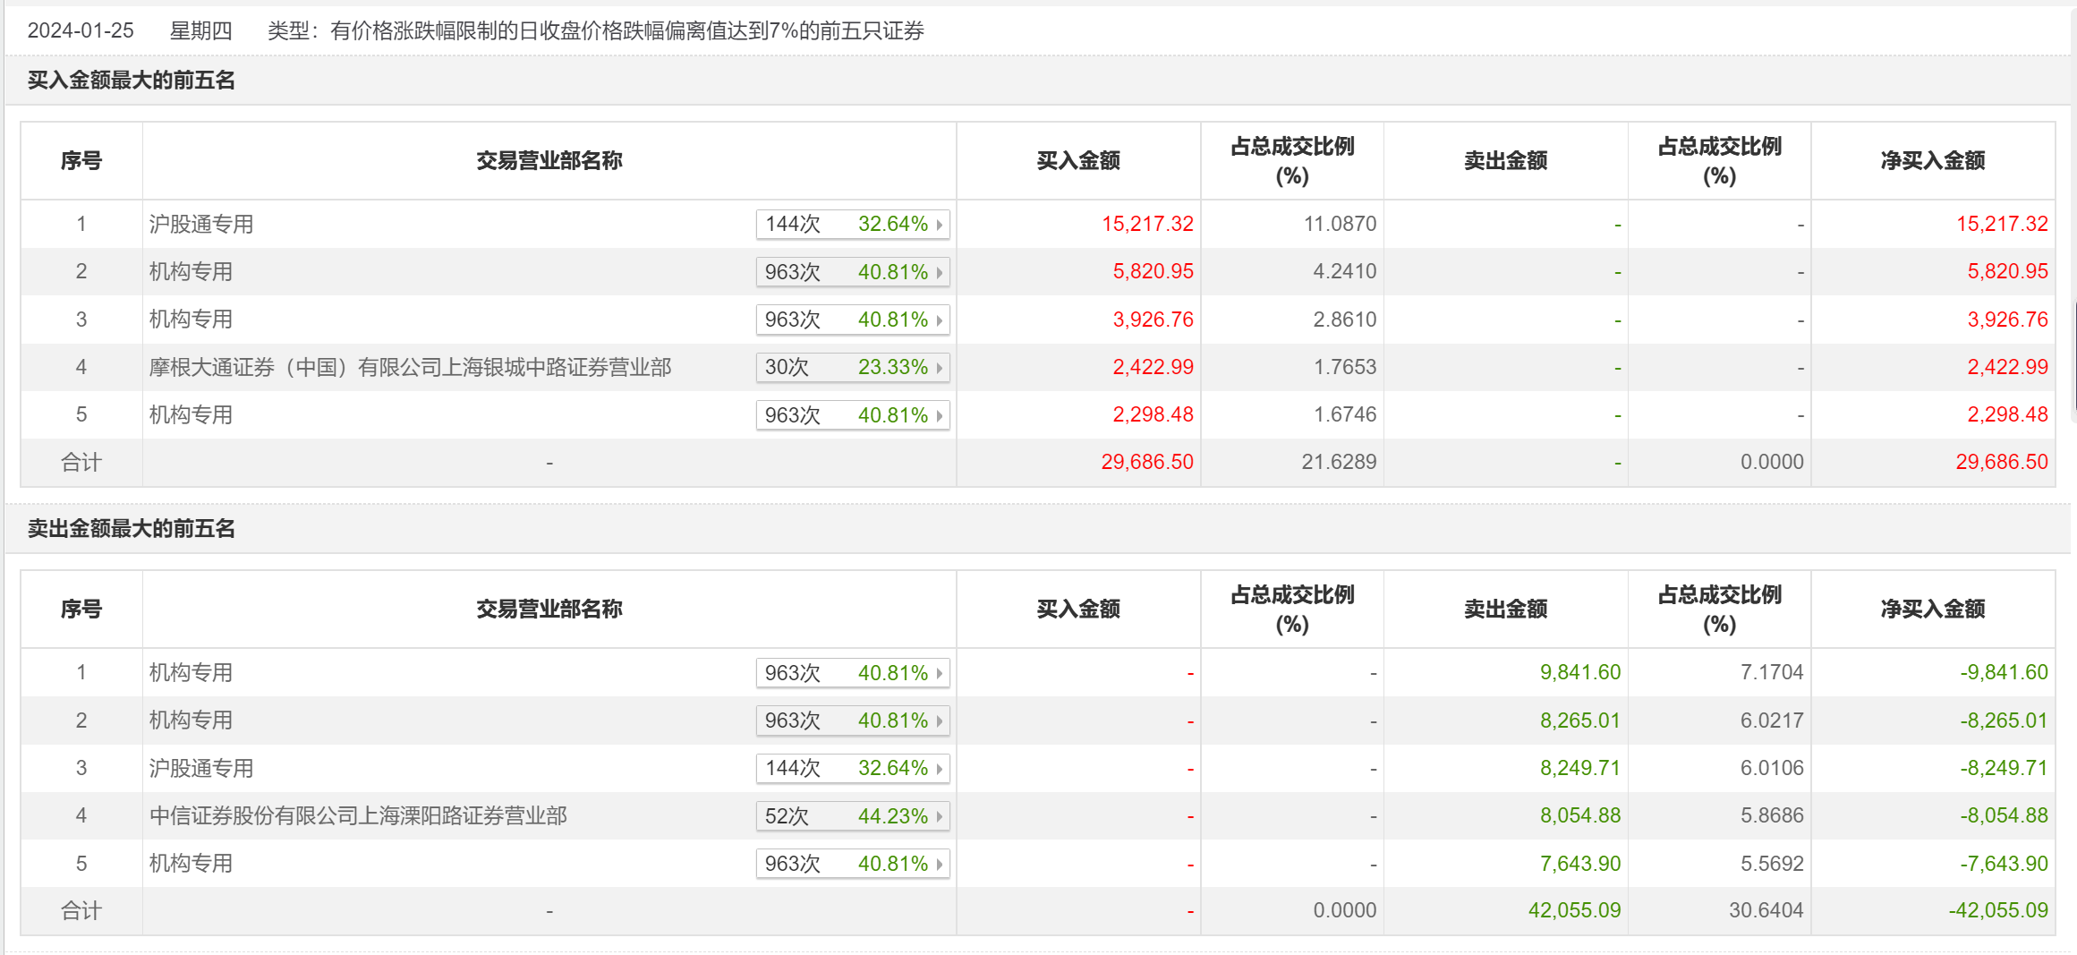Screen dimensions: 2077x955
Task: Expand the 30次 23.33% badge arrow
Action: point(939,368)
